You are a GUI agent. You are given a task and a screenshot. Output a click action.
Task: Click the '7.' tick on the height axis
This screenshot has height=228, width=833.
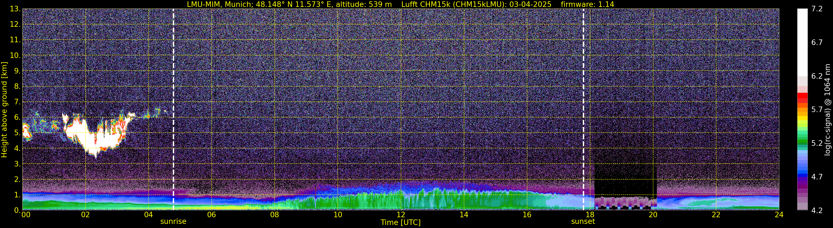17,102
